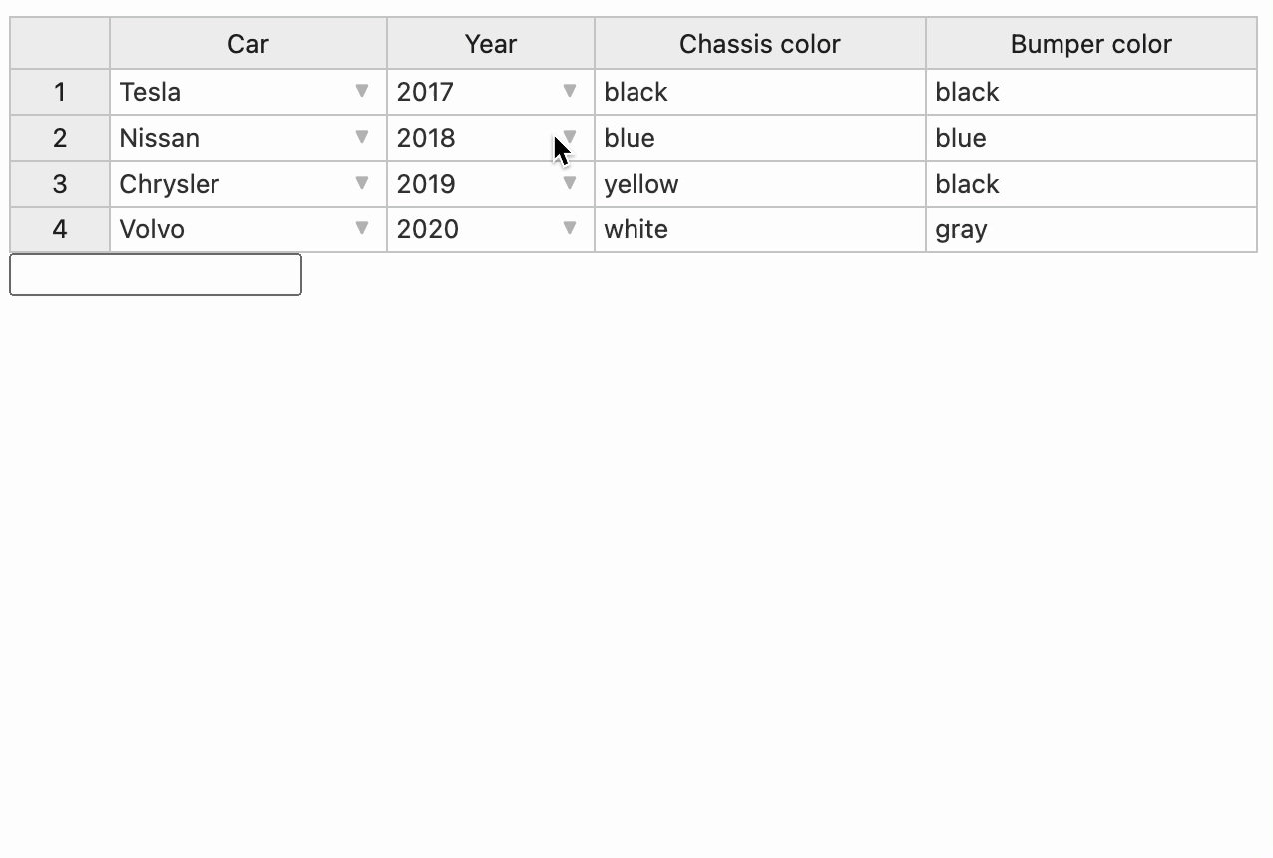The height and width of the screenshot is (858, 1273).
Task: Open the 2018 year dropdown arrow
Action: 570,137
